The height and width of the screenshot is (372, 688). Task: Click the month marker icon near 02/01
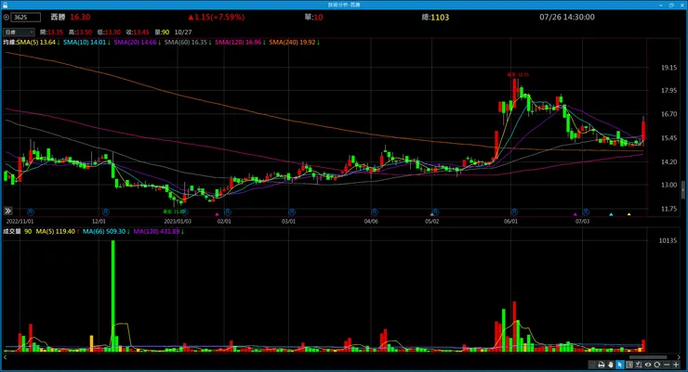[227, 212]
